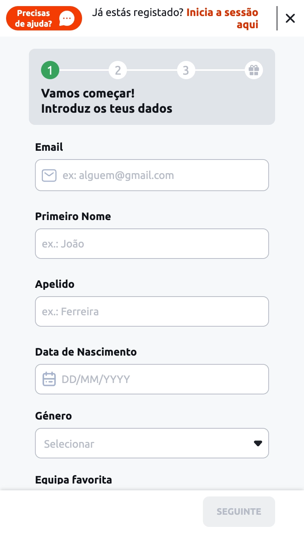Click the chat bubble help icon
The image size is (304, 533).
pos(68,18)
